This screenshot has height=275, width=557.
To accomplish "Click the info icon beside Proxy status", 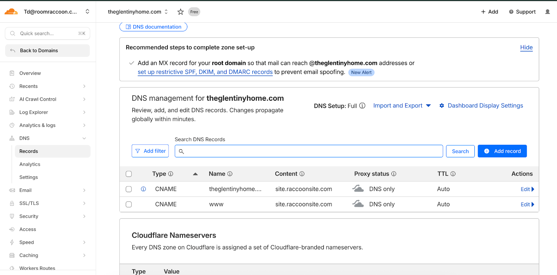I will tap(394, 174).
